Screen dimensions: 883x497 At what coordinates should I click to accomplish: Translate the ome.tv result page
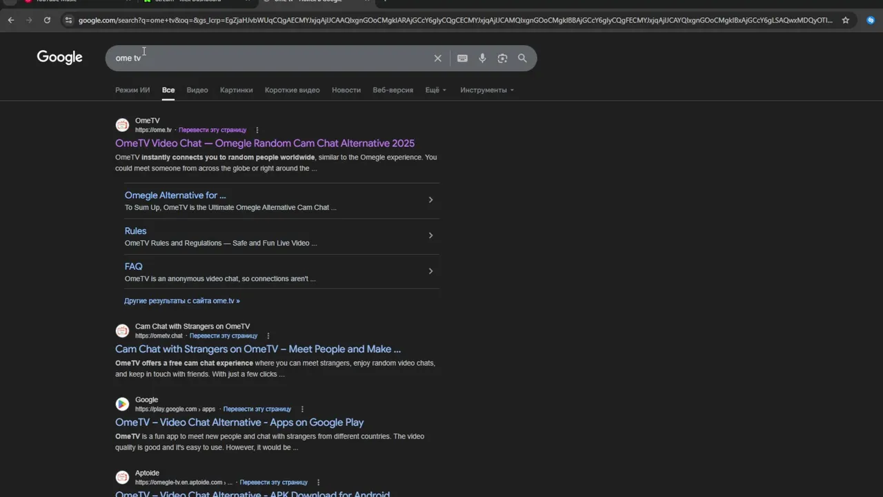(x=212, y=130)
